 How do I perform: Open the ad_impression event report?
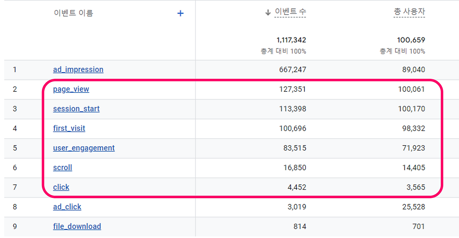tap(78, 70)
